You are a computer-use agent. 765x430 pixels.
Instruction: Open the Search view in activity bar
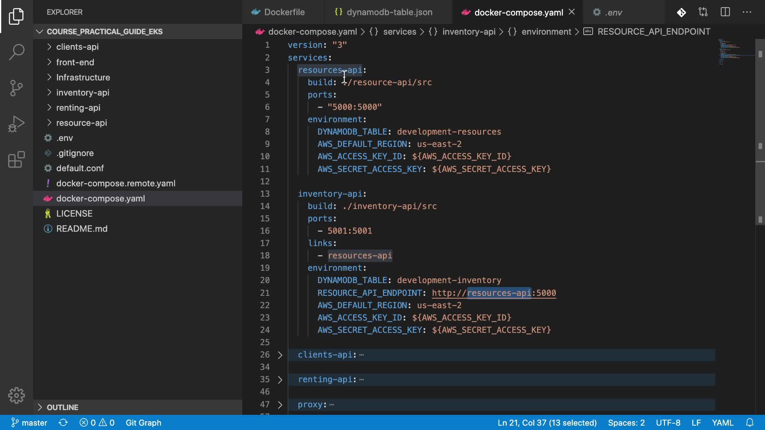pyautogui.click(x=16, y=52)
